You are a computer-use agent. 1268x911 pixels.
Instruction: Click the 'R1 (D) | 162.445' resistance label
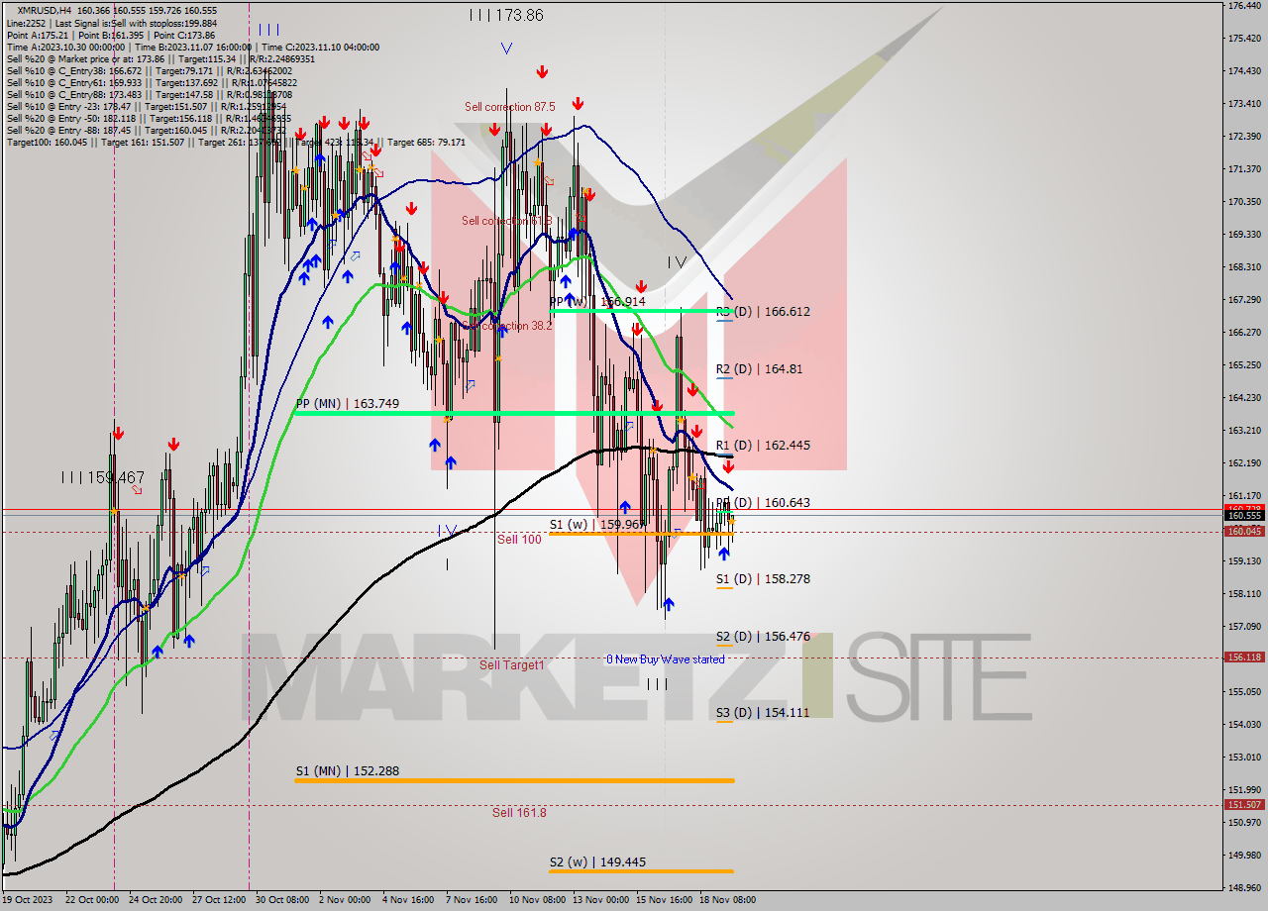pyautogui.click(x=763, y=445)
